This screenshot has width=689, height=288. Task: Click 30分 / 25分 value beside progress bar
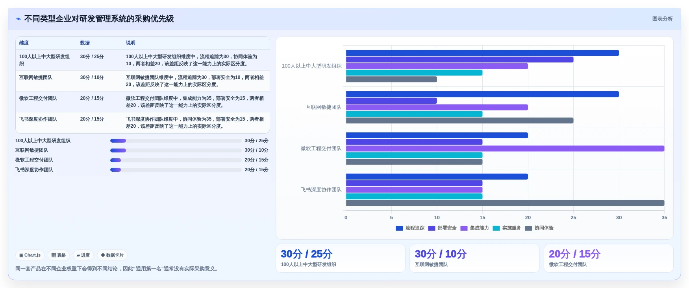[256, 141]
